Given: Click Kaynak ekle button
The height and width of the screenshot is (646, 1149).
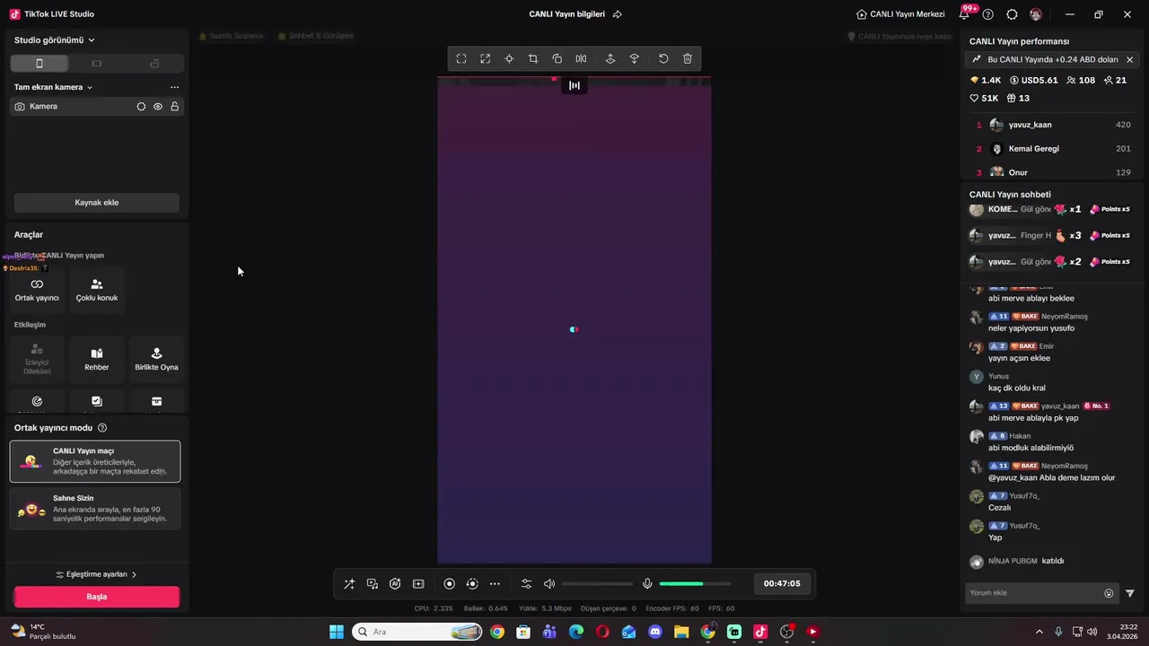Looking at the screenshot, I should [x=97, y=203].
